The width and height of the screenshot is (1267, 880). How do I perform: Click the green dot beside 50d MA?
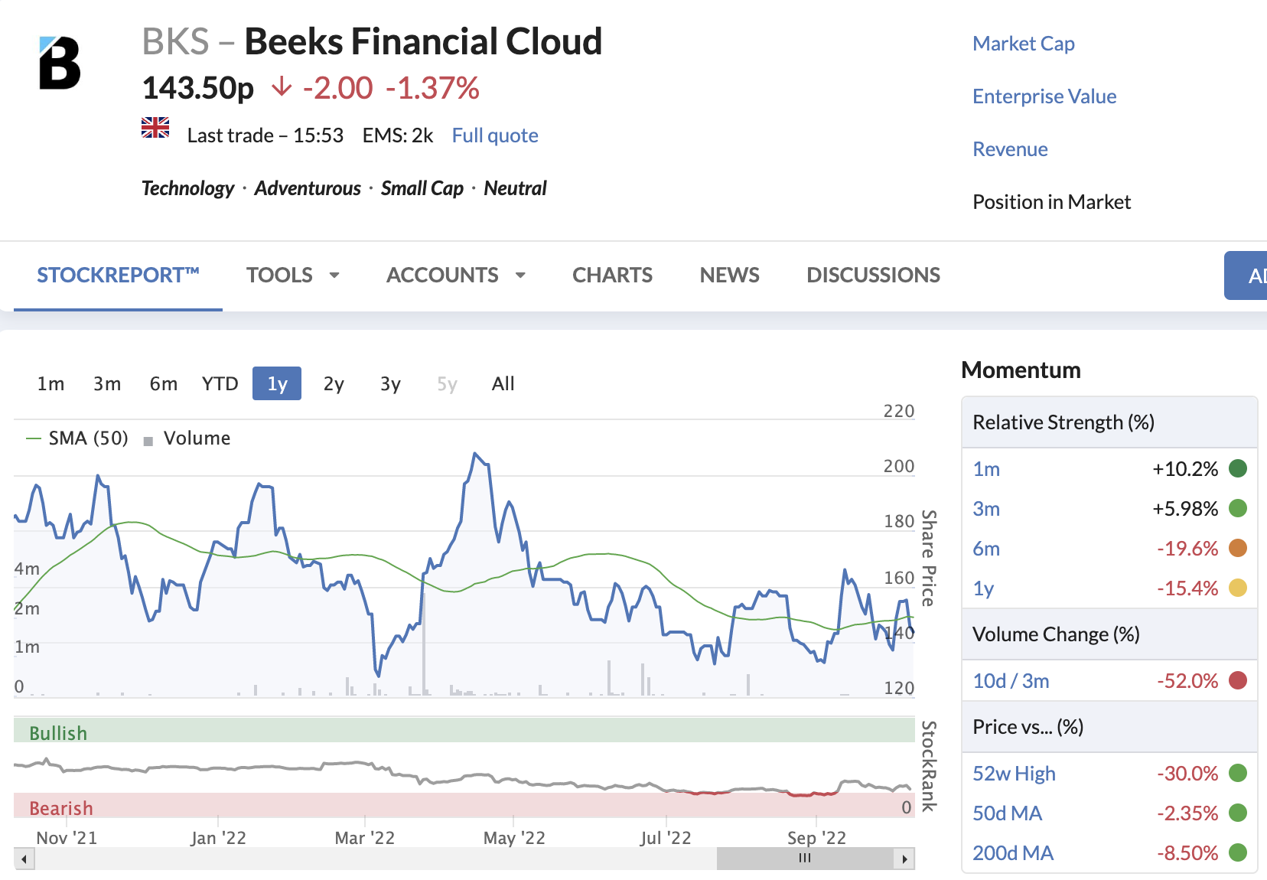tap(1237, 813)
